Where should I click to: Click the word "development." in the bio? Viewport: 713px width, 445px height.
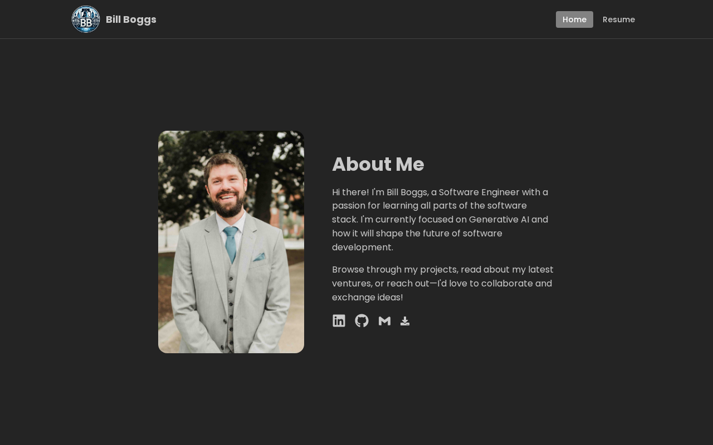tap(362, 248)
